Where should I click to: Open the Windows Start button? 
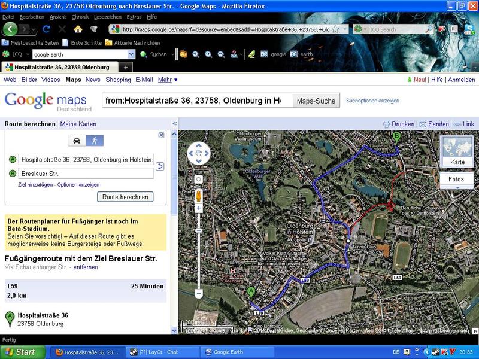click(x=22, y=352)
